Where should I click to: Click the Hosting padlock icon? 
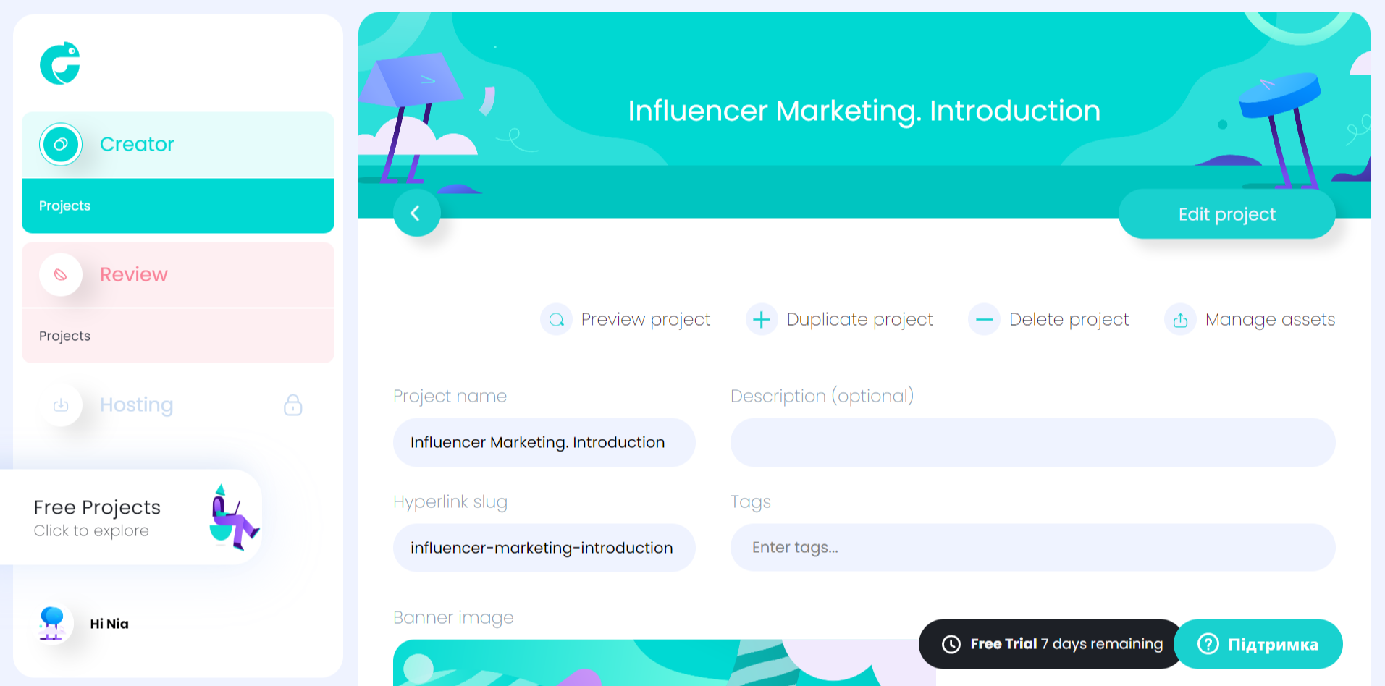(293, 405)
